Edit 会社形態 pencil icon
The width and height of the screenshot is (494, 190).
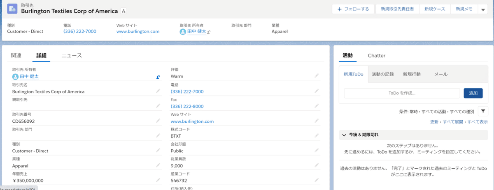(317, 151)
